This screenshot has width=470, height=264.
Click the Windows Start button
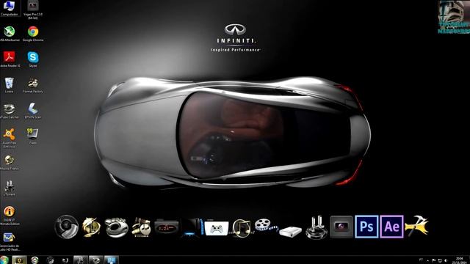pos(4,260)
